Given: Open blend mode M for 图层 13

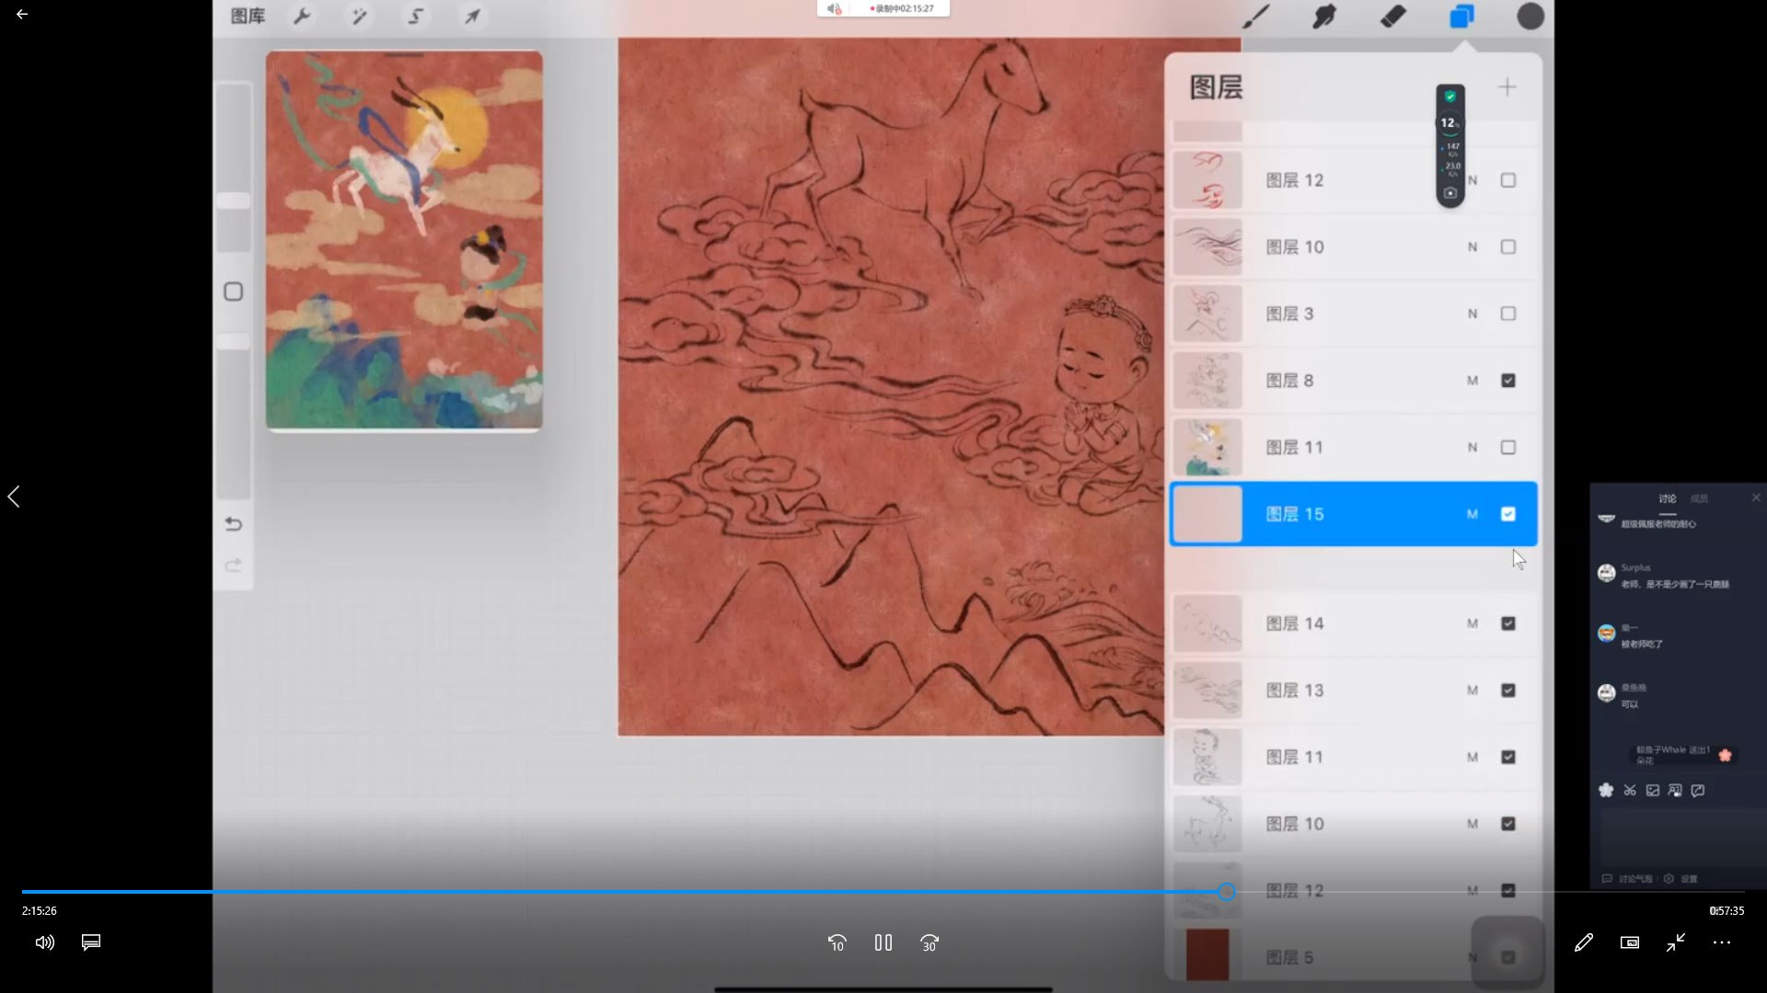Looking at the screenshot, I should [1472, 691].
